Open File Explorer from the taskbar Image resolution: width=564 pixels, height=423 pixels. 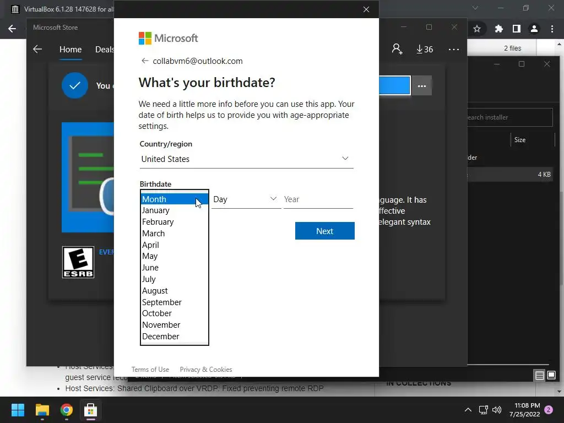42,410
